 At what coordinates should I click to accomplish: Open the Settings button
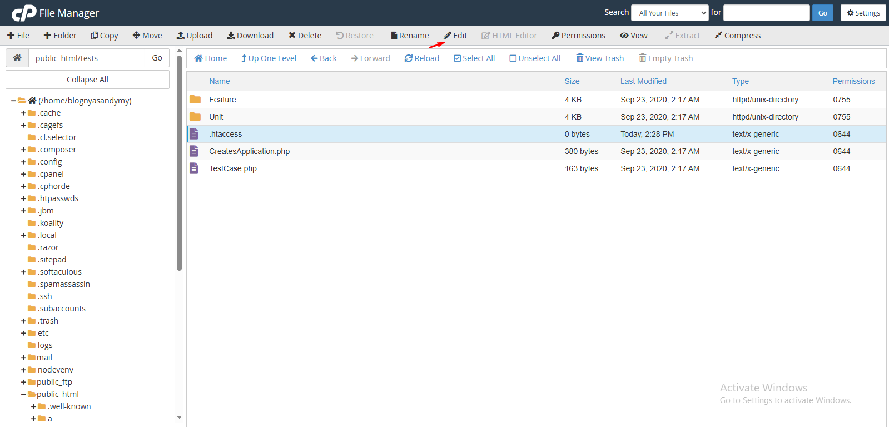(863, 13)
